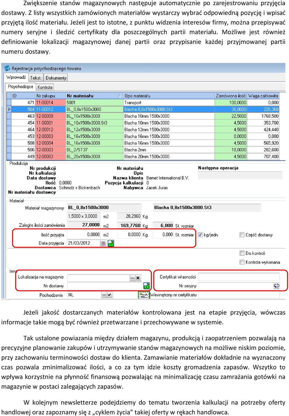The width and height of the screenshot is (289, 416).
Task: Click cell Blacha 20mm 1500x3000
Action: click(169, 157)
